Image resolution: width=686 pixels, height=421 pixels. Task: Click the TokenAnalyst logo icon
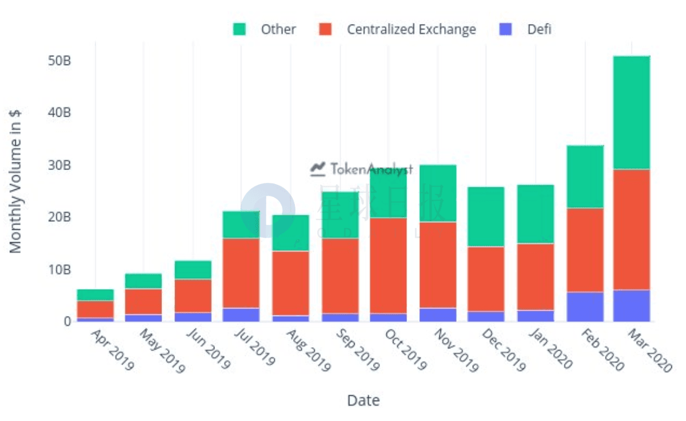coord(318,168)
